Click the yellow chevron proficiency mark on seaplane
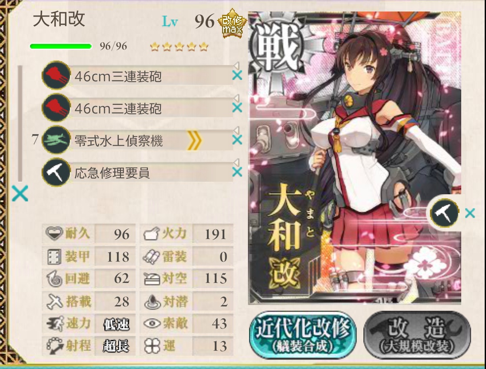The image size is (486, 369). 194,140
